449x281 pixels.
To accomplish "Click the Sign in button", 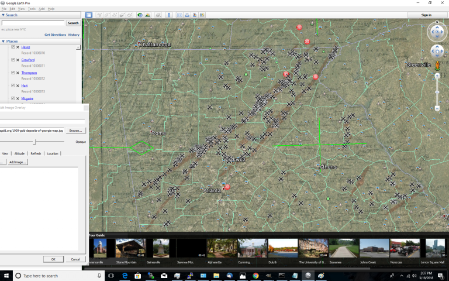I will coord(426,15).
